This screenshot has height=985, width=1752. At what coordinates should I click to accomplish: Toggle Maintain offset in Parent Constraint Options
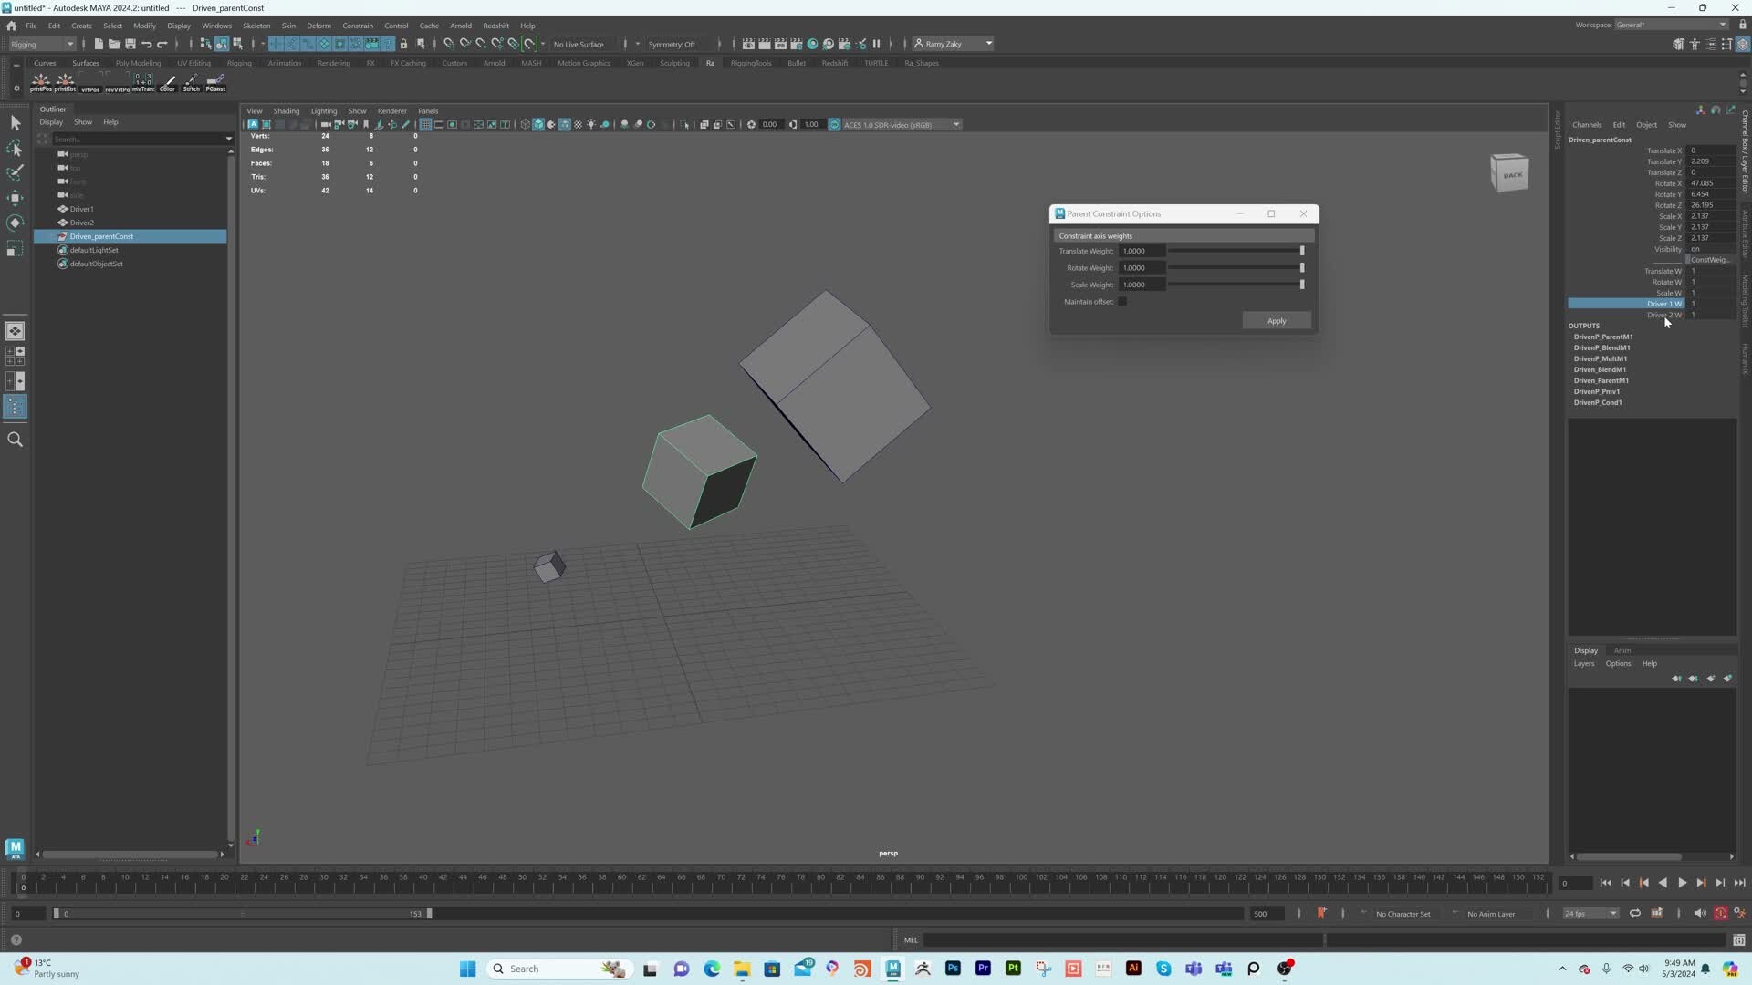point(1122,301)
